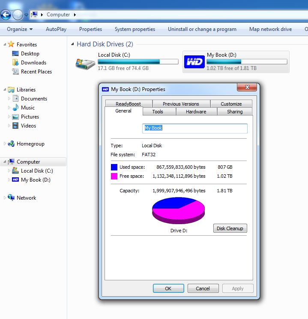Open Network in the navigation pane
Viewport: 308px width, 319px height.
coord(26,198)
